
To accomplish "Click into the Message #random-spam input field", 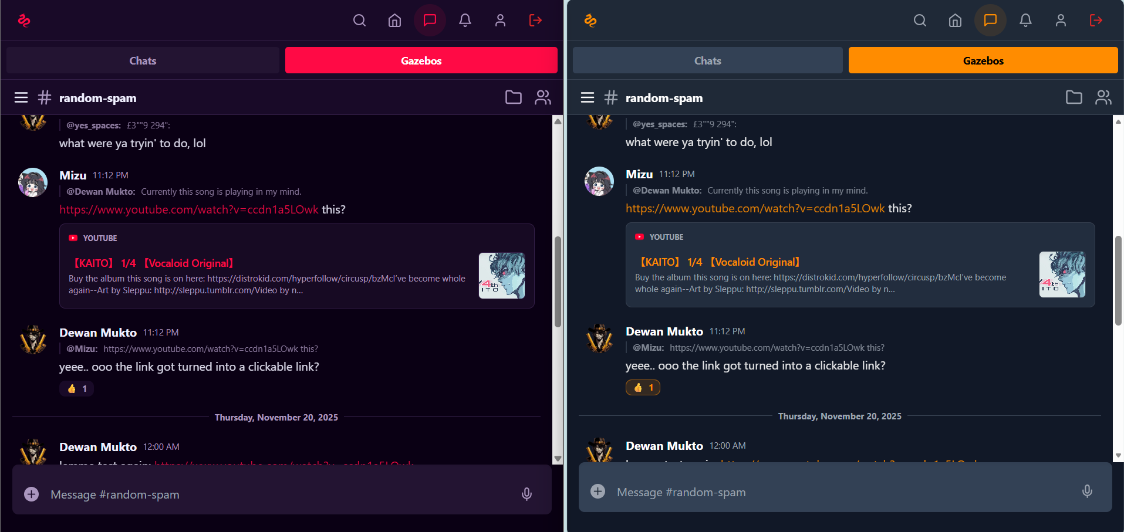I will 235,494.
